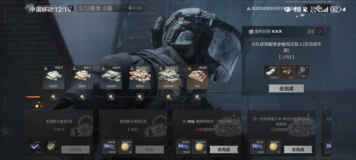Select the 8000 赛季币 reward box
The height and width of the screenshot is (160, 356).
pos(82,77)
